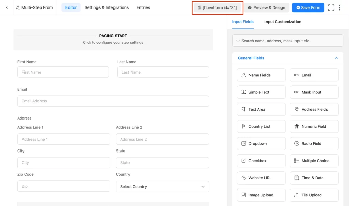Click the field search box

pos(287,41)
